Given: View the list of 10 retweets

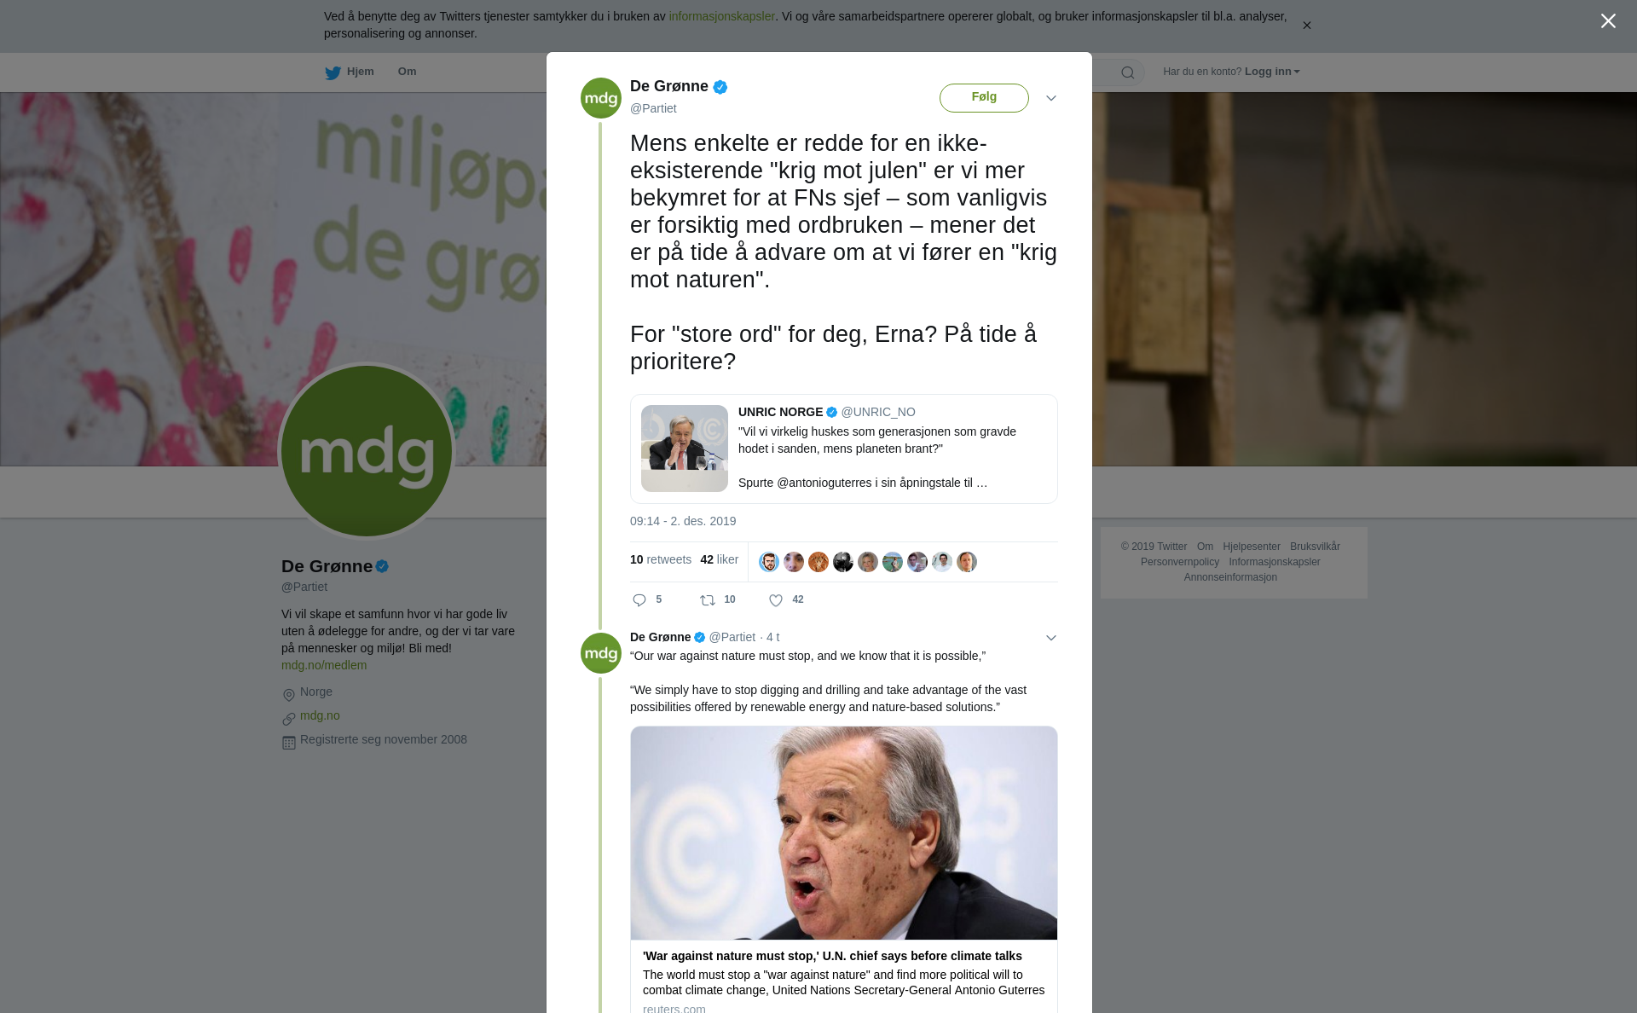Looking at the screenshot, I should [x=661, y=559].
